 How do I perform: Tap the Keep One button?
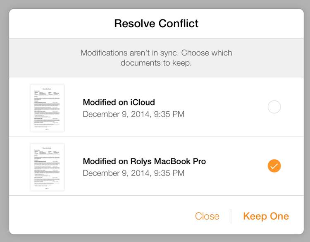[266, 216]
